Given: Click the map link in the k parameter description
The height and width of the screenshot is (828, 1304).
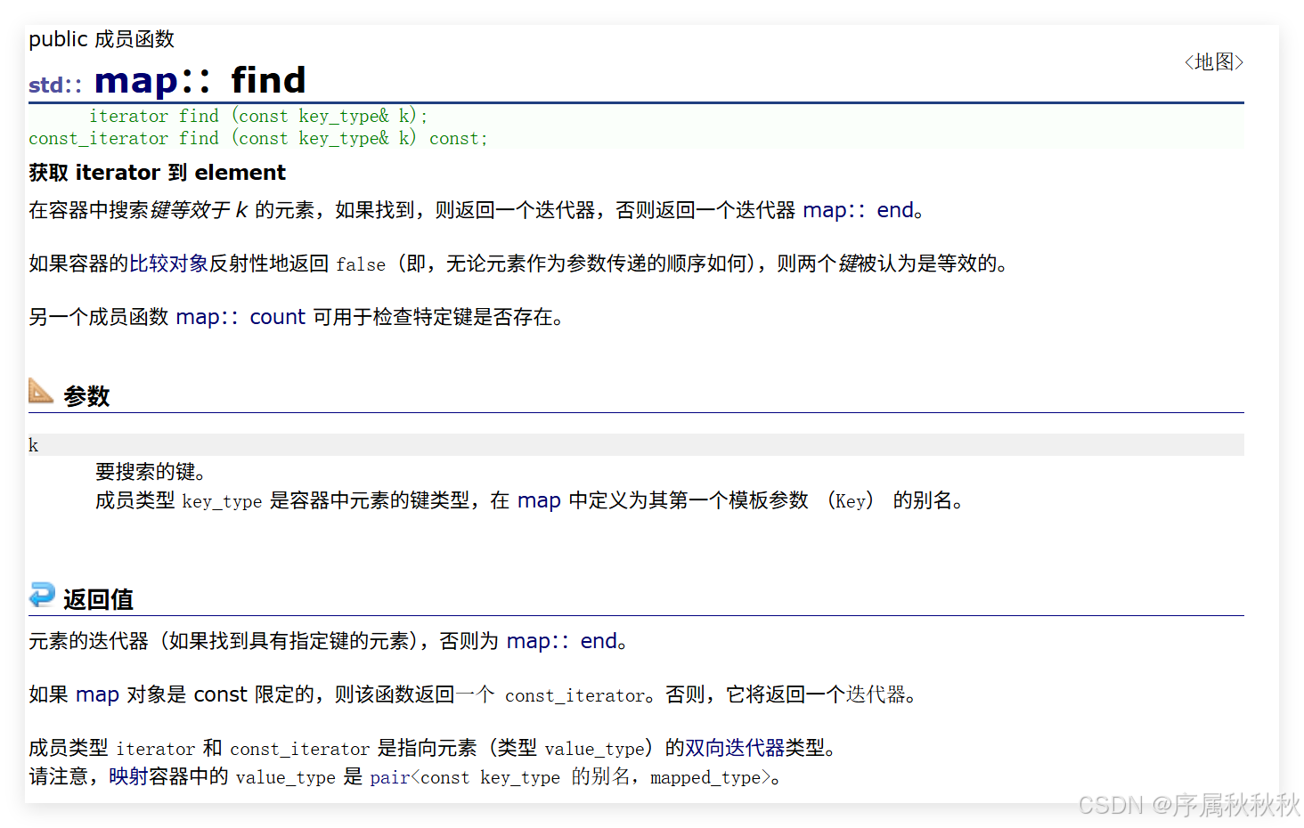Looking at the screenshot, I should point(539,500).
